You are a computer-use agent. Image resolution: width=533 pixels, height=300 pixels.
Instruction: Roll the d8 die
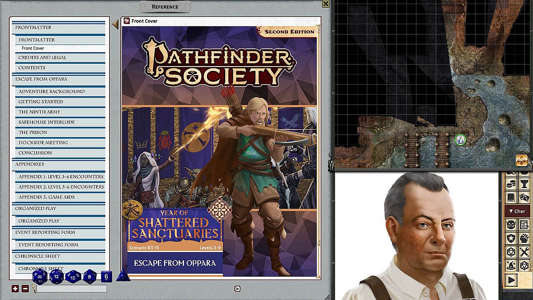click(x=90, y=277)
